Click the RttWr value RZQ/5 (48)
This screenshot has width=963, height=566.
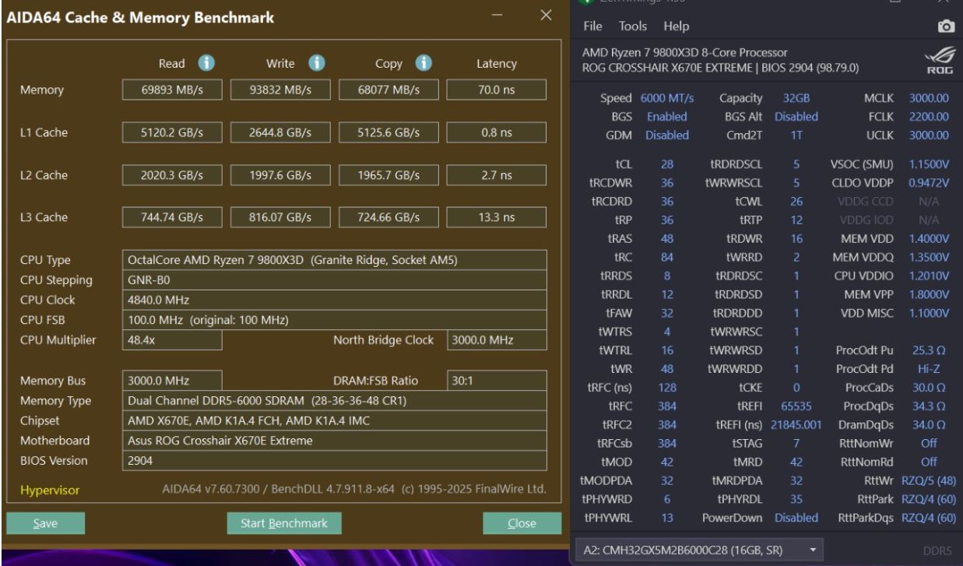(x=927, y=480)
